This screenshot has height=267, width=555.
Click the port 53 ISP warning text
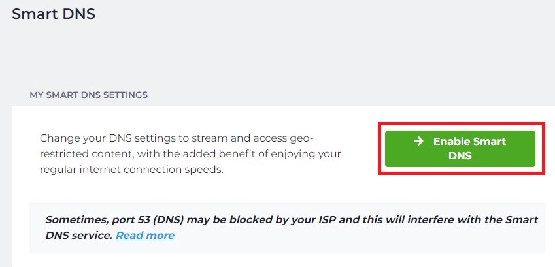[292, 228]
